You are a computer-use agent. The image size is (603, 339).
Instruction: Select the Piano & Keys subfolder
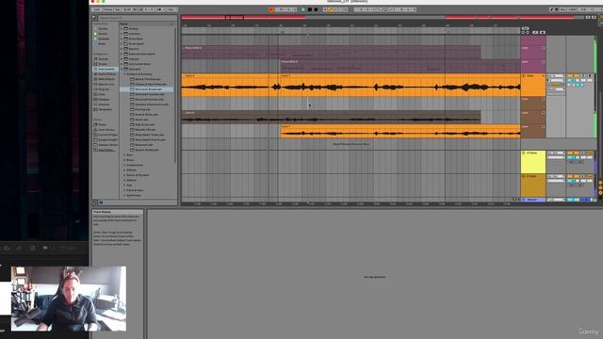point(135,190)
